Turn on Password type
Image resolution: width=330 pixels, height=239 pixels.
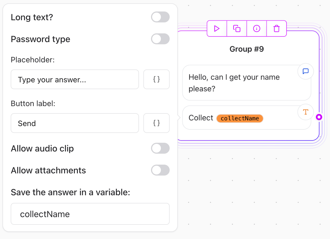click(x=160, y=39)
